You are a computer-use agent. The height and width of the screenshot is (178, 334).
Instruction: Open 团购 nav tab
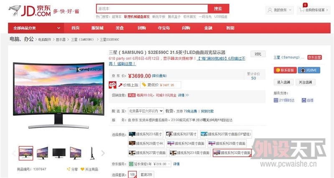(142, 28)
